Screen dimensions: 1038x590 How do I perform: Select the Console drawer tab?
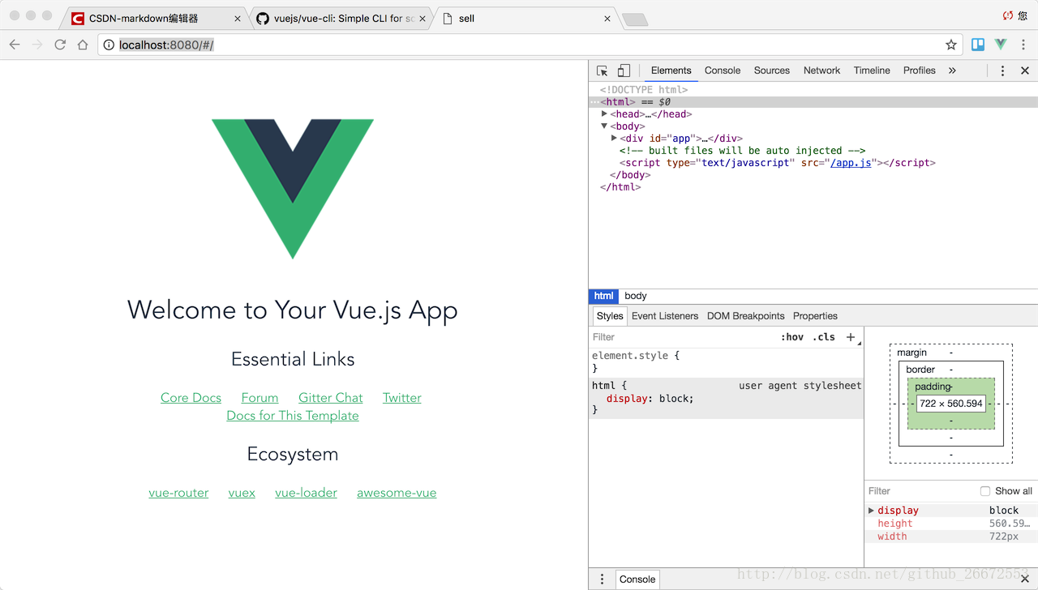637,579
